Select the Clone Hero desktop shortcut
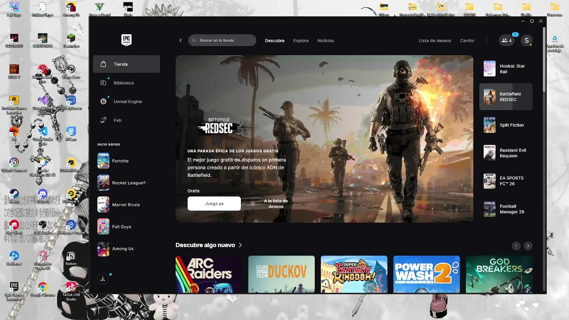This screenshot has height=320, width=569. coord(71,71)
